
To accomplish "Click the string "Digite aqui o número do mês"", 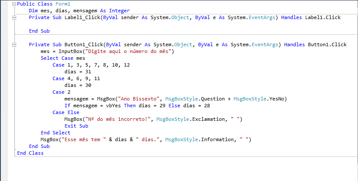I will (x=128, y=51).
